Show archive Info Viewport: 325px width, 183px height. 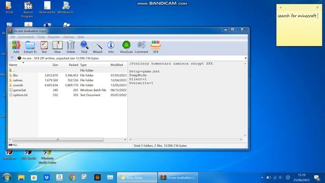(111, 47)
